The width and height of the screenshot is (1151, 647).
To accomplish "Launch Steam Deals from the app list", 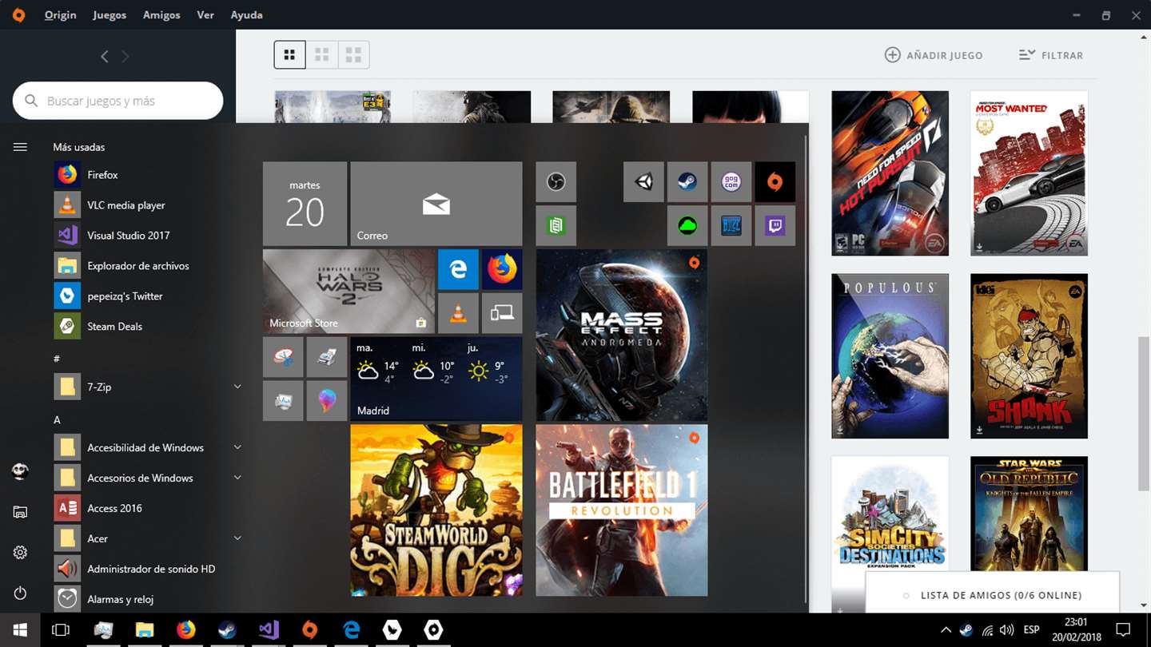I will [148, 327].
